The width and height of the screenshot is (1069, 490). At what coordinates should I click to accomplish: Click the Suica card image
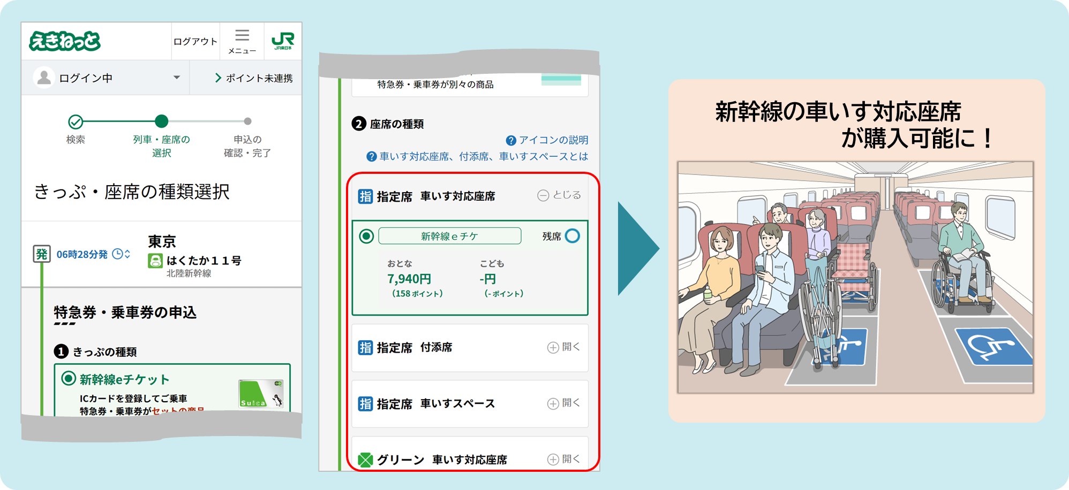tap(261, 394)
